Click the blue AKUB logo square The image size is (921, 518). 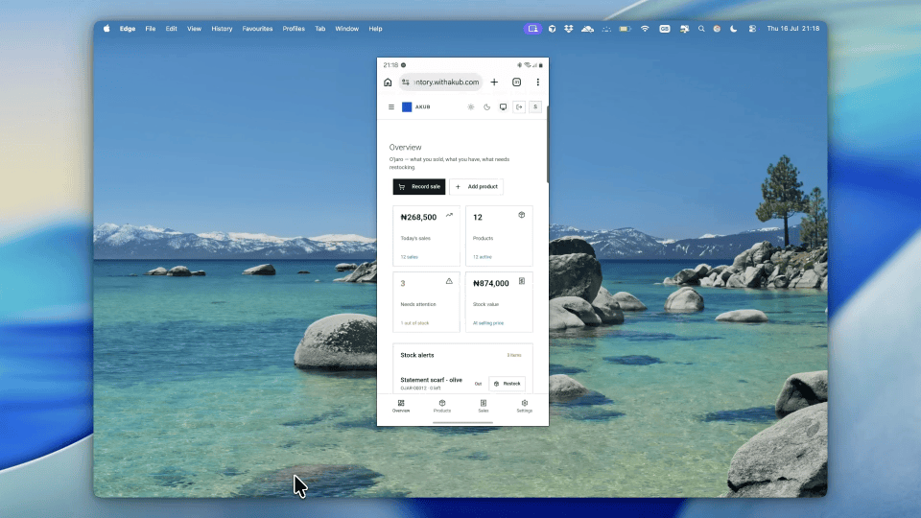tap(407, 106)
